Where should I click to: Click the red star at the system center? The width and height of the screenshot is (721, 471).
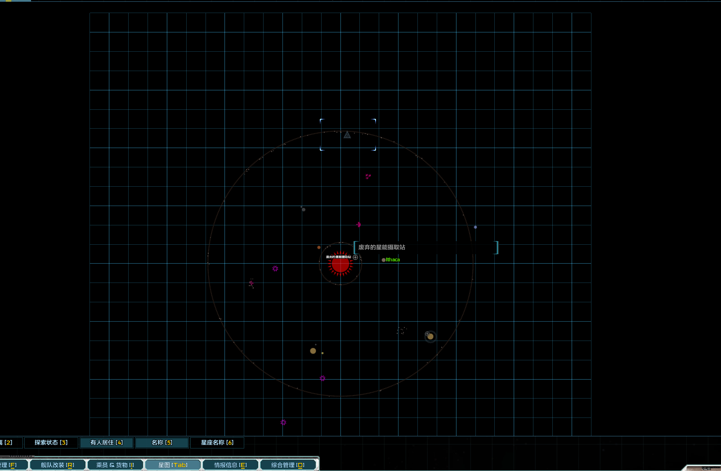coord(340,265)
